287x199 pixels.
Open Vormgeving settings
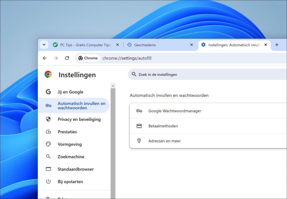(x=74, y=144)
